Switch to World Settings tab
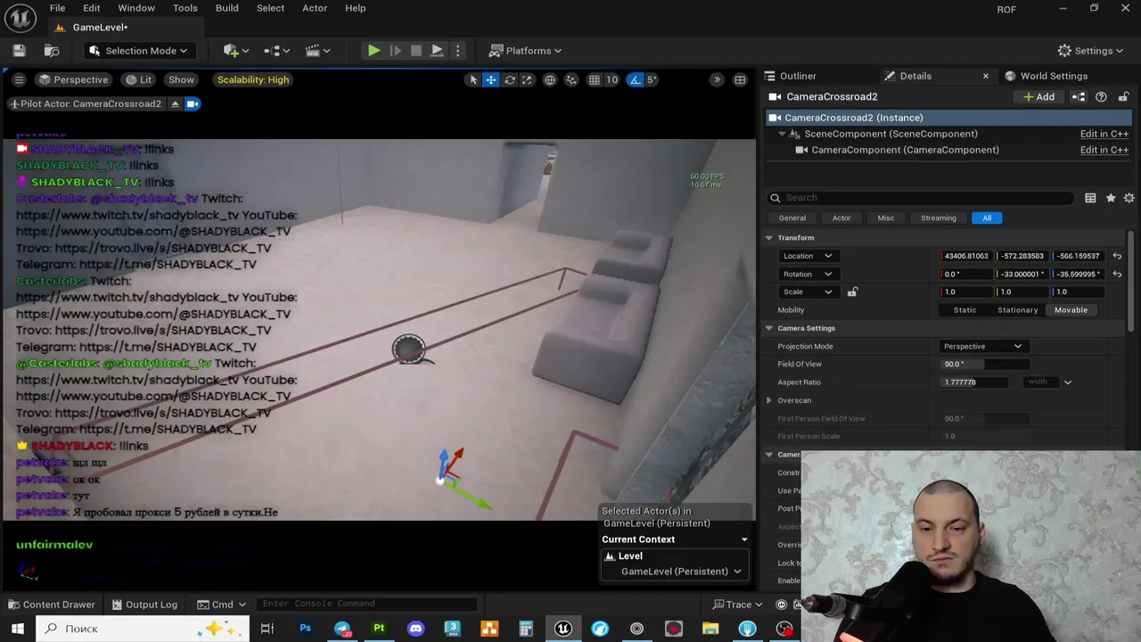Screen dimensions: 1141x642 click(1054, 76)
